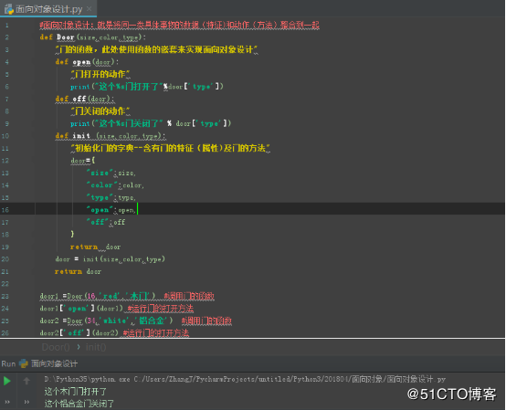Viewport: 506px width, 410px height.
Task: Click the output line 这个木门门打开了
Action: (76, 392)
